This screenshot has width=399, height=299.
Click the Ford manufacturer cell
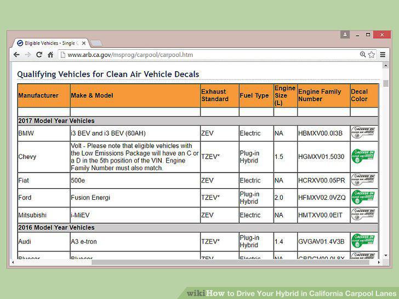(x=44, y=198)
